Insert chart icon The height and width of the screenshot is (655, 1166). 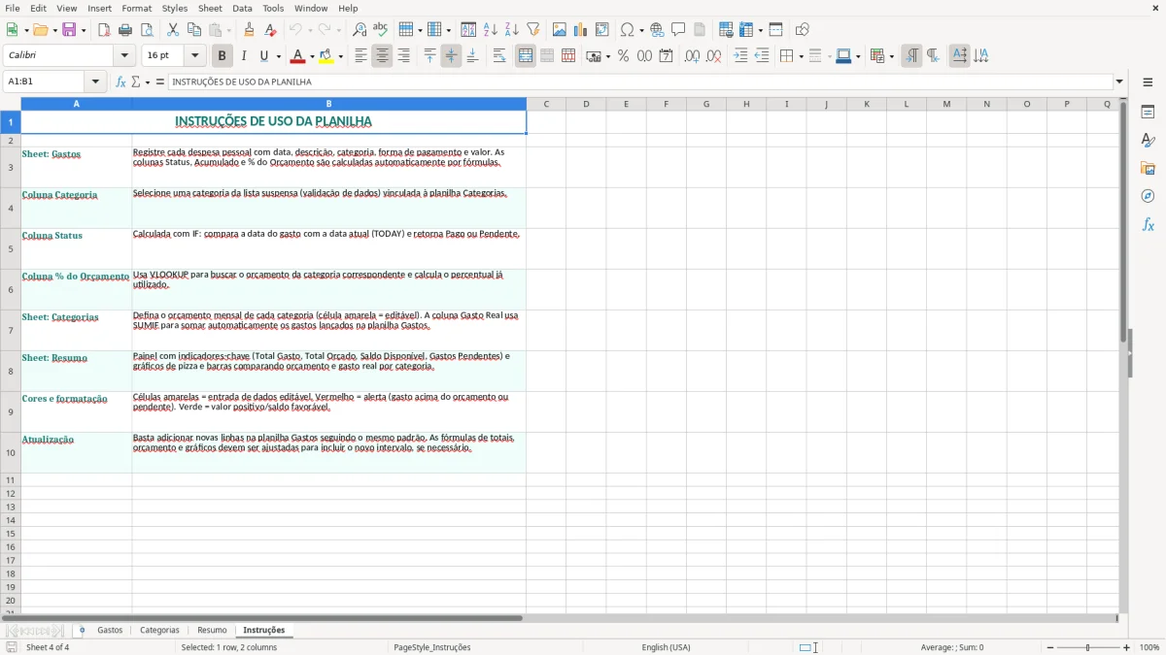(x=581, y=30)
